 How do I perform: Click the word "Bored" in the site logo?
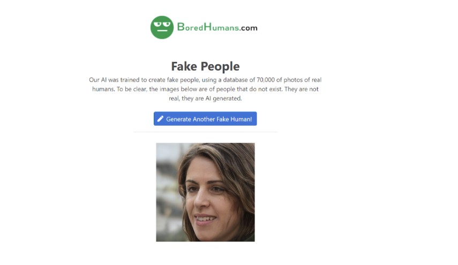(190, 27)
